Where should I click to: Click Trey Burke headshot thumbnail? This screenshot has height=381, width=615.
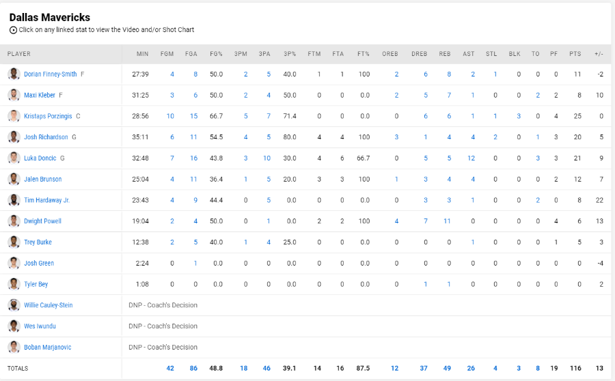(14, 242)
